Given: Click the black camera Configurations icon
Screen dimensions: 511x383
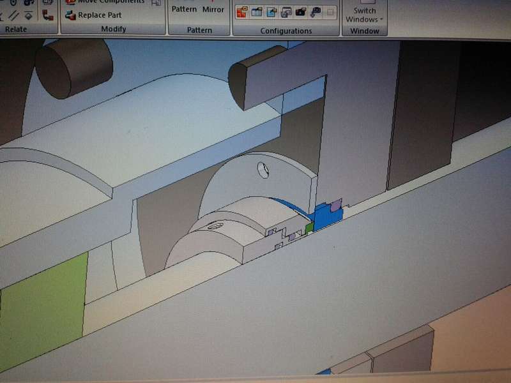Looking at the screenshot, I should pyautogui.click(x=301, y=12).
